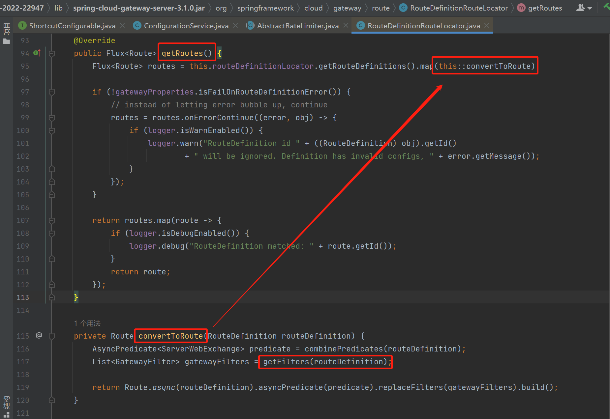
Task: Click the spring-cloud-gateway-server-3.1.0.jar breadcrumb
Action: coord(139,8)
